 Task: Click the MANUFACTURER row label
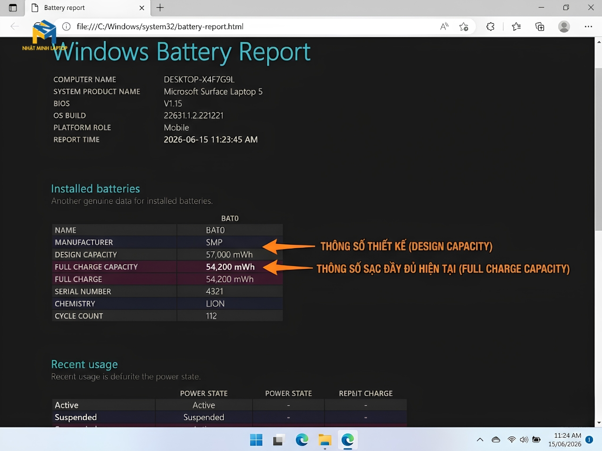coord(84,242)
